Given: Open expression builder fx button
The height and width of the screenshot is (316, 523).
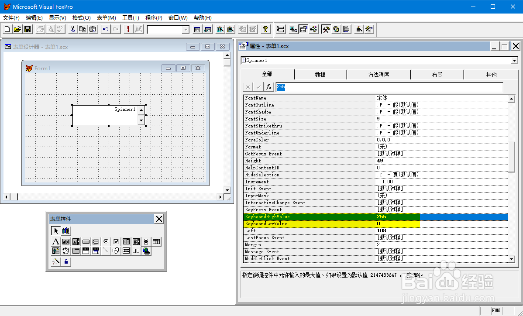Looking at the screenshot, I should pyautogui.click(x=269, y=87).
